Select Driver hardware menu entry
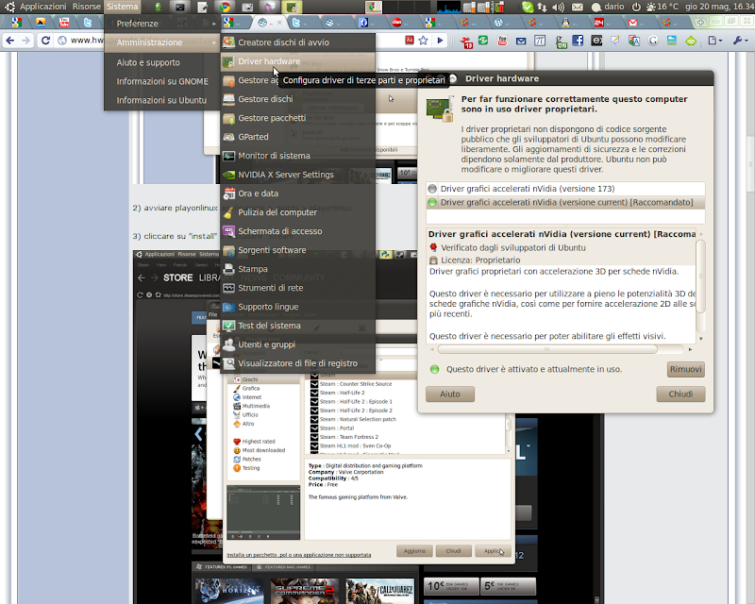This screenshot has height=604, width=755. click(297, 61)
